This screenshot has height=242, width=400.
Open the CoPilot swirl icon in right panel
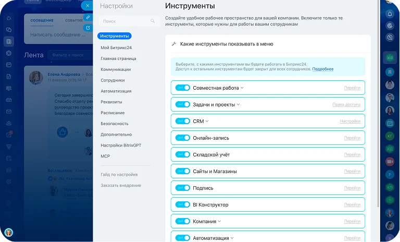click(x=390, y=26)
